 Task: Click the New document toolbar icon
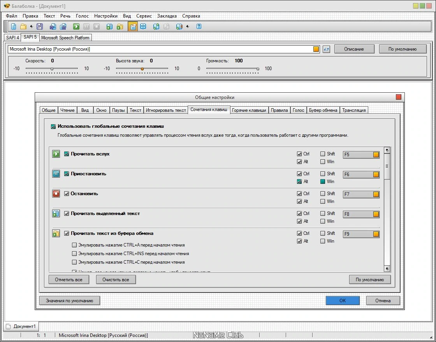click(13, 26)
